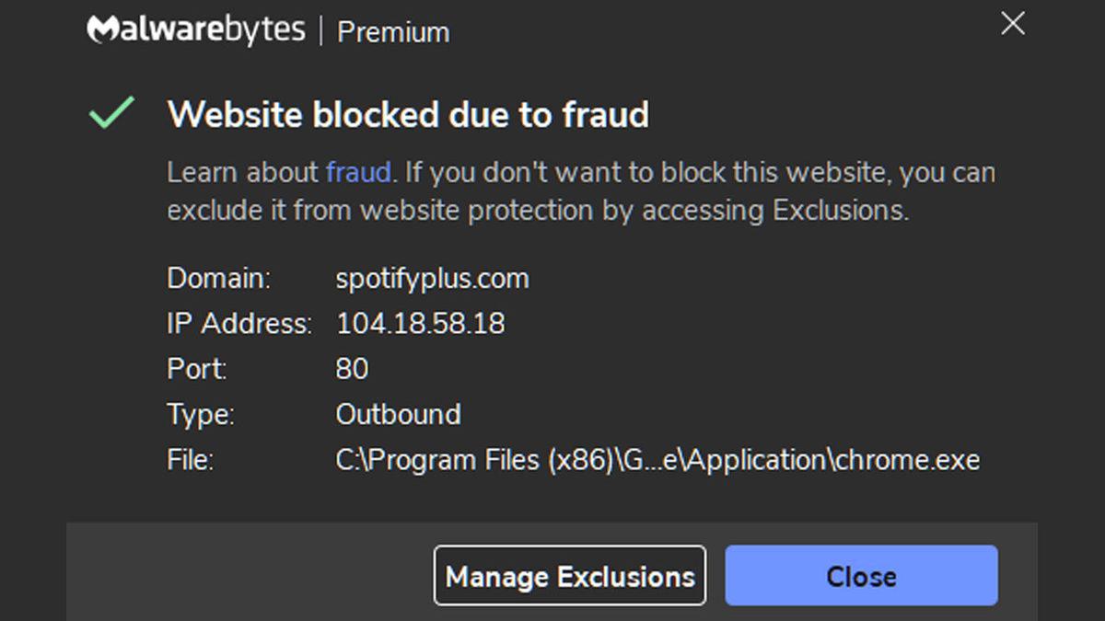Click the Malwarebytes logo

point(195,30)
